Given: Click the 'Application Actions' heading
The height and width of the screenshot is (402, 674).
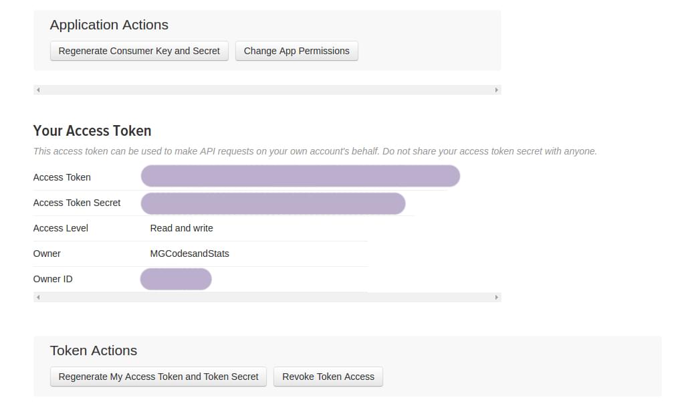Looking at the screenshot, I should [109, 25].
